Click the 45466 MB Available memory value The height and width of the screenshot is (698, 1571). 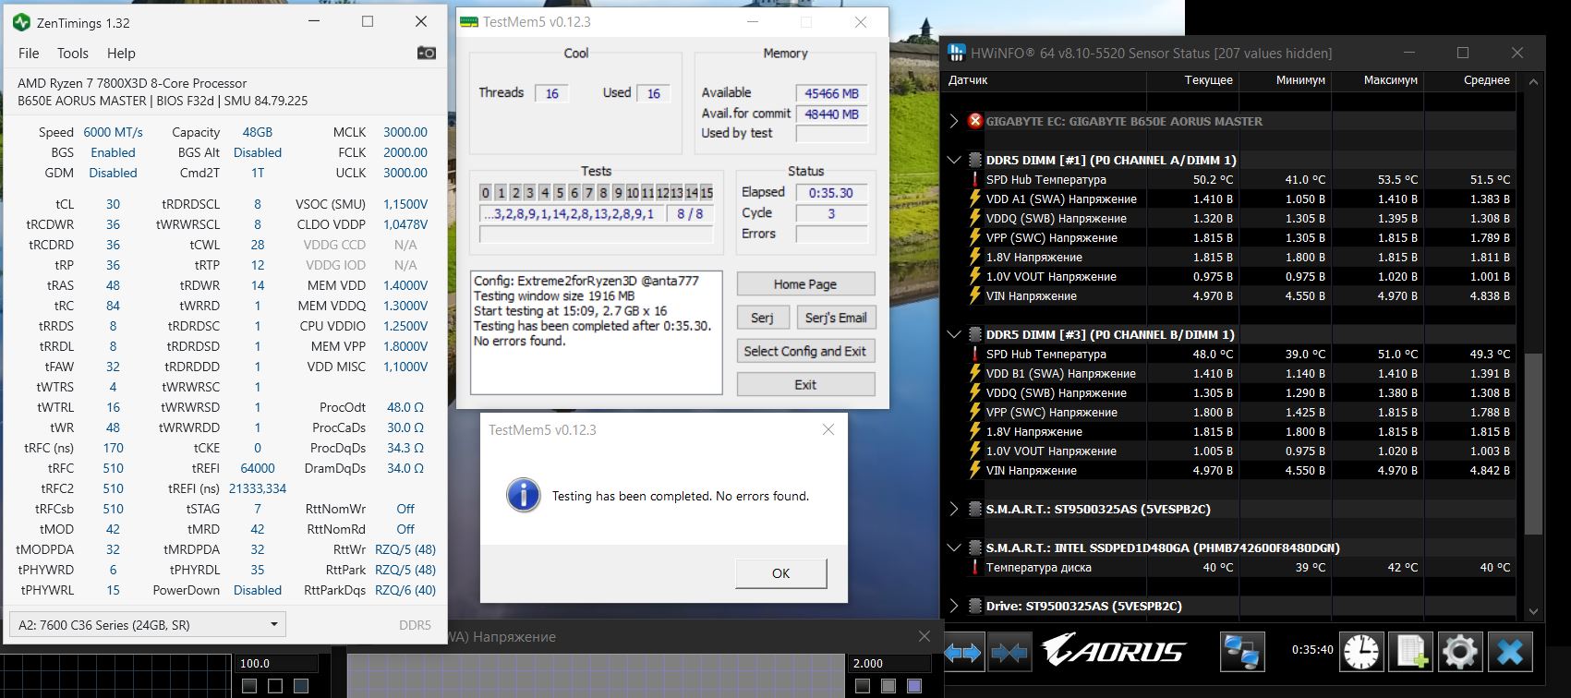[831, 93]
